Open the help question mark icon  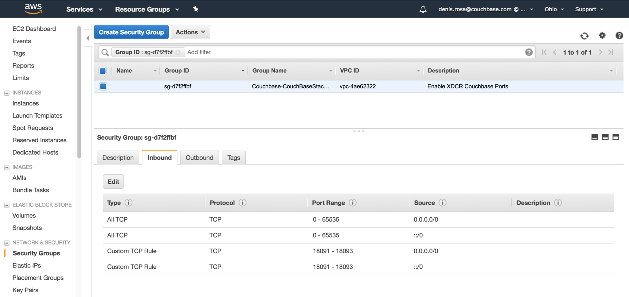point(619,36)
